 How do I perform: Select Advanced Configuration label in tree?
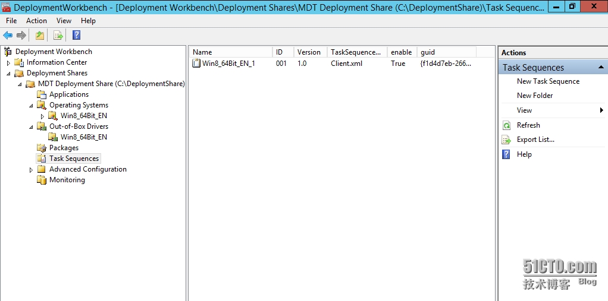click(x=88, y=169)
